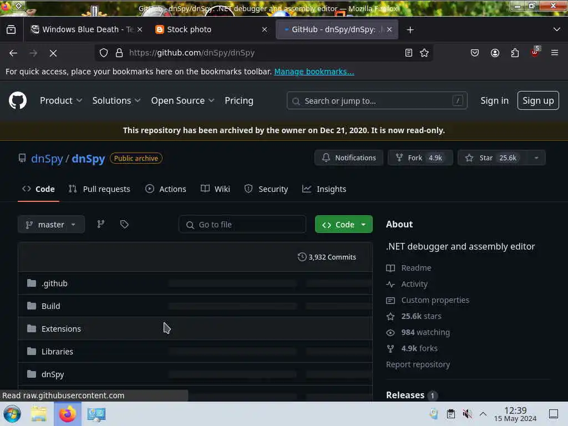The width and height of the screenshot is (568, 426).
Task: Click the Sign up button
Action: (x=538, y=101)
